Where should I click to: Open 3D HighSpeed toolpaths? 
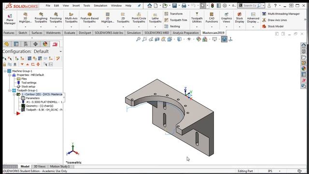click(x=26, y=17)
